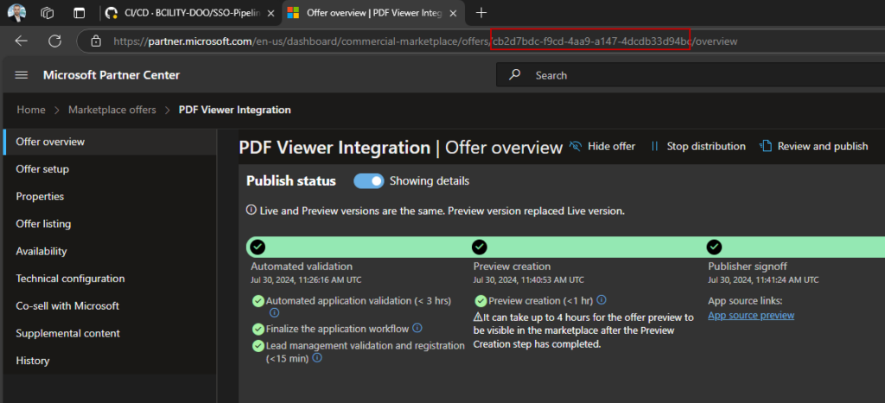Click the Live and Preview info icon
This screenshot has width=885, height=403.
[251, 211]
